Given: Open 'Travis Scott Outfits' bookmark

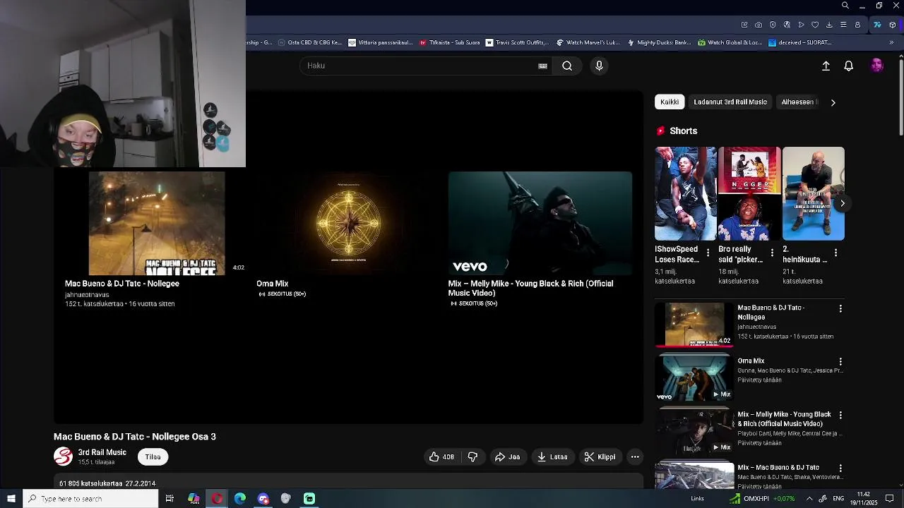Looking at the screenshot, I should pos(518,42).
